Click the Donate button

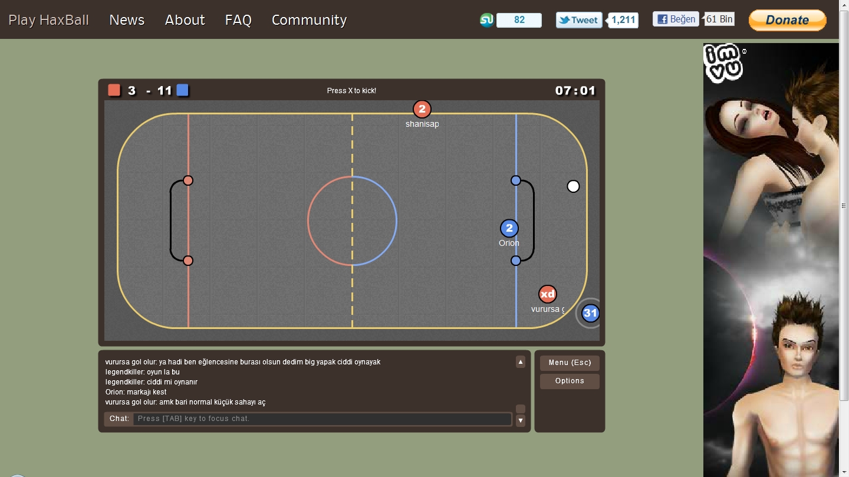click(x=787, y=20)
